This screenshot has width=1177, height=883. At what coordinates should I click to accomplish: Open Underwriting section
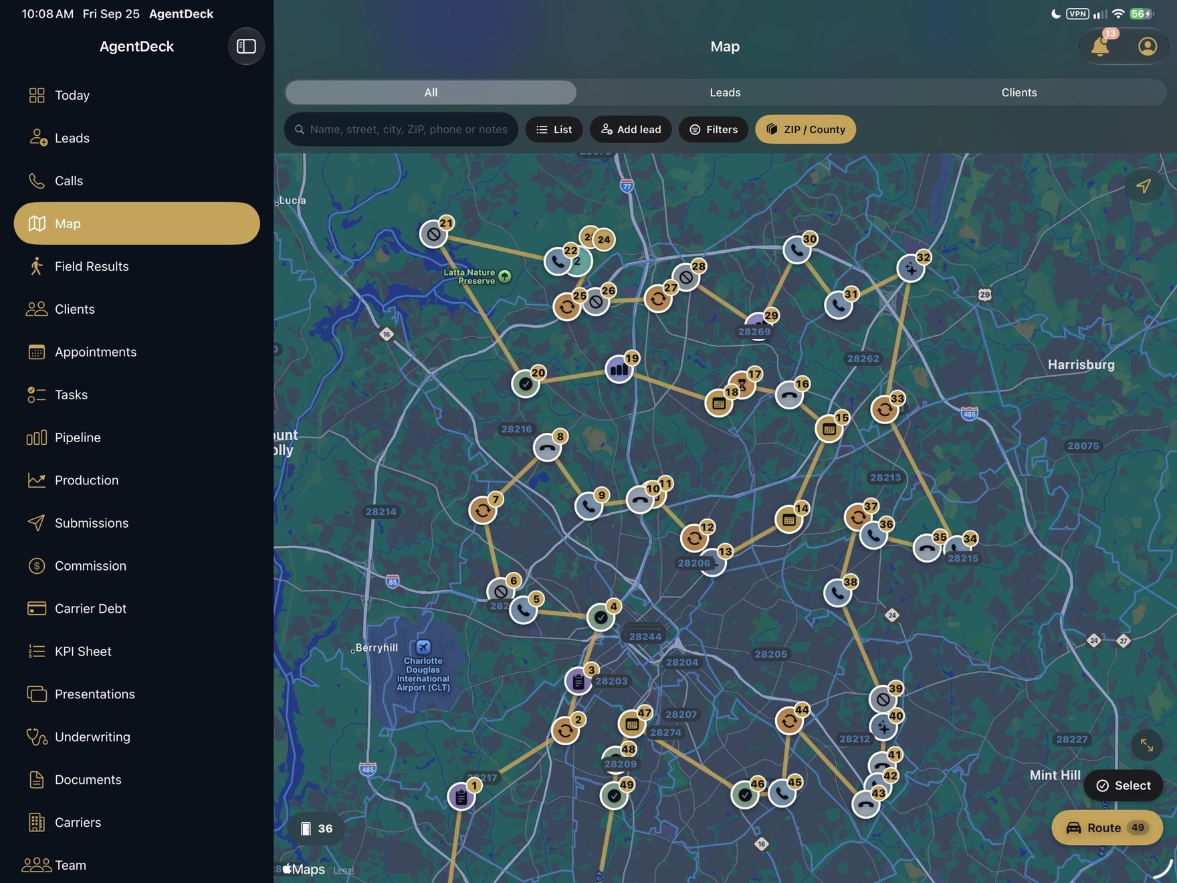pos(137,737)
